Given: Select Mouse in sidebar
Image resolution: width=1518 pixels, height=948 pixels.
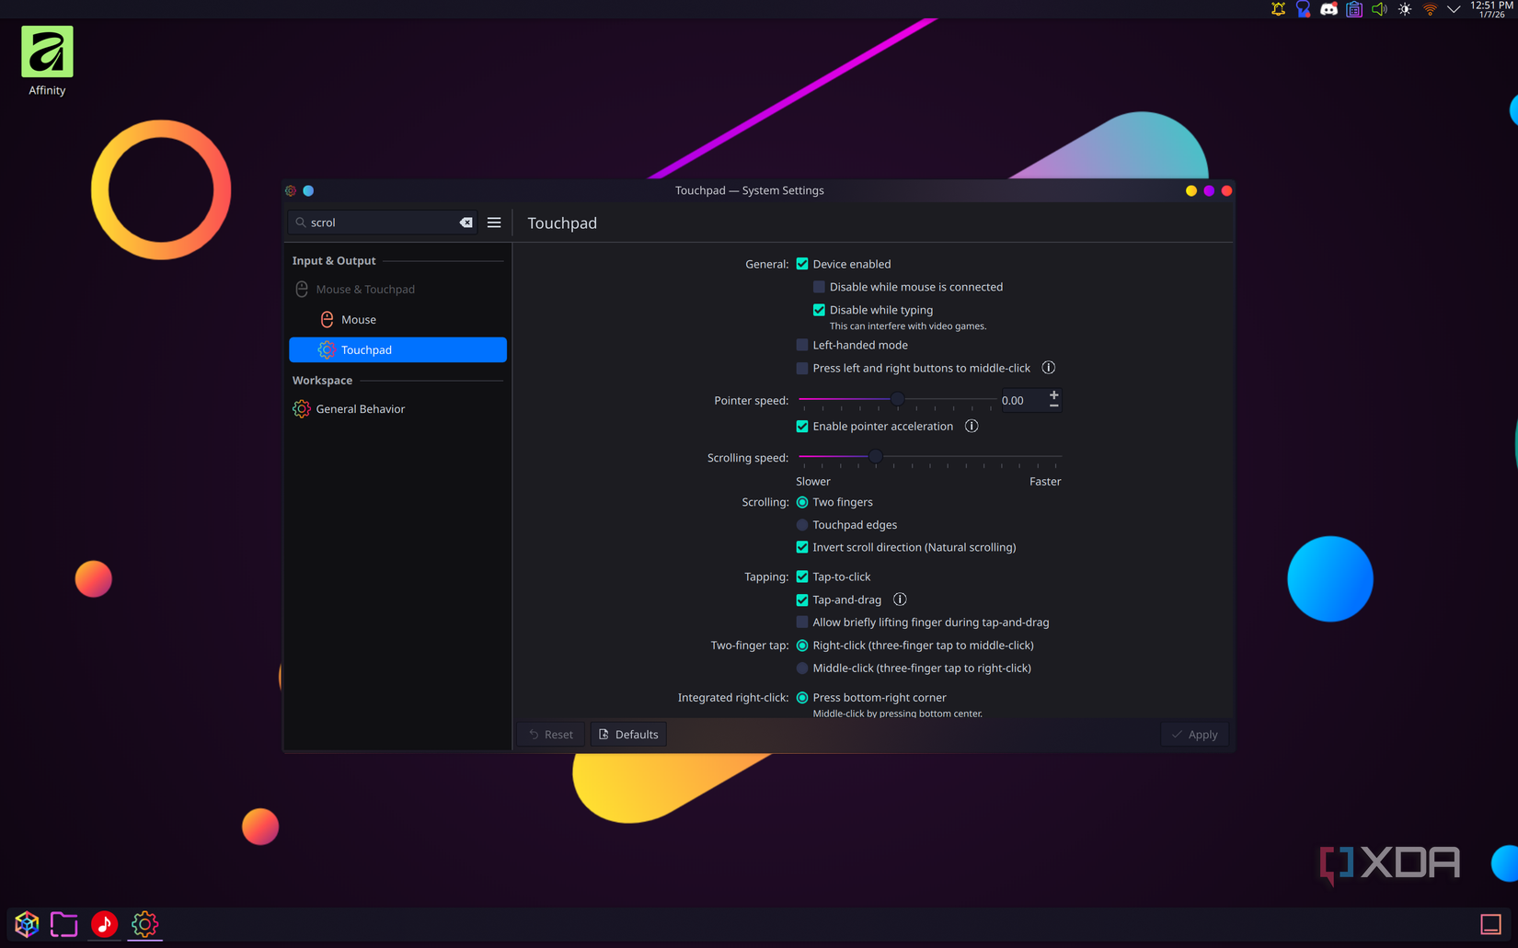Looking at the screenshot, I should click(397, 319).
